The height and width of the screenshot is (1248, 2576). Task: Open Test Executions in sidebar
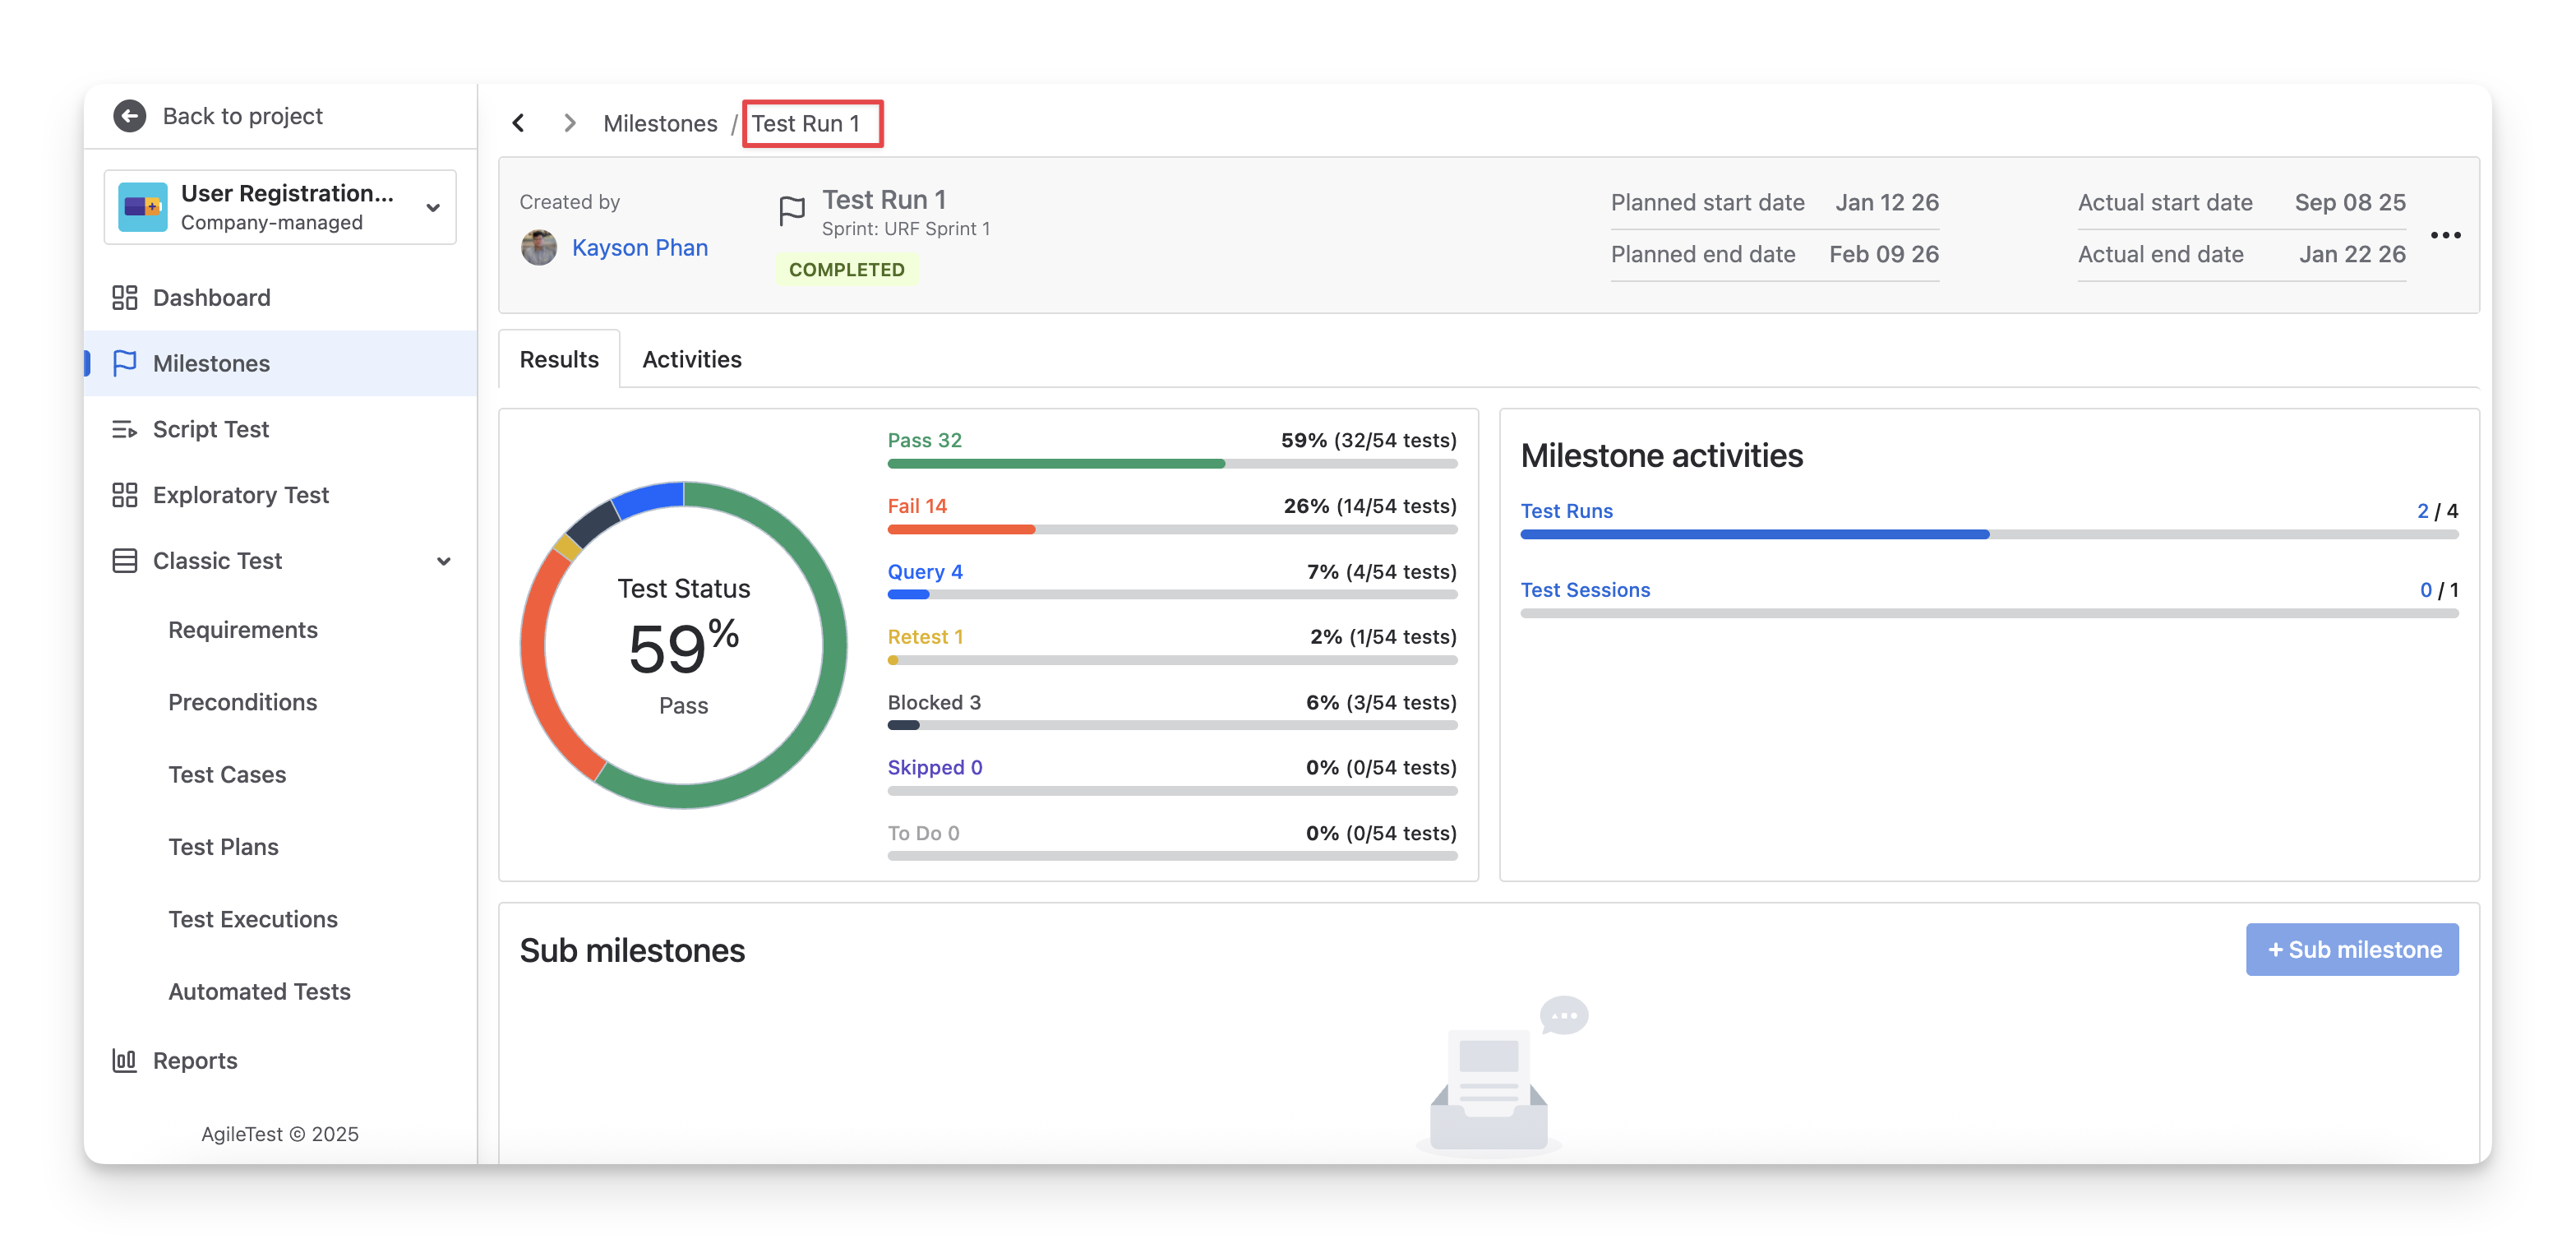[x=253, y=919]
